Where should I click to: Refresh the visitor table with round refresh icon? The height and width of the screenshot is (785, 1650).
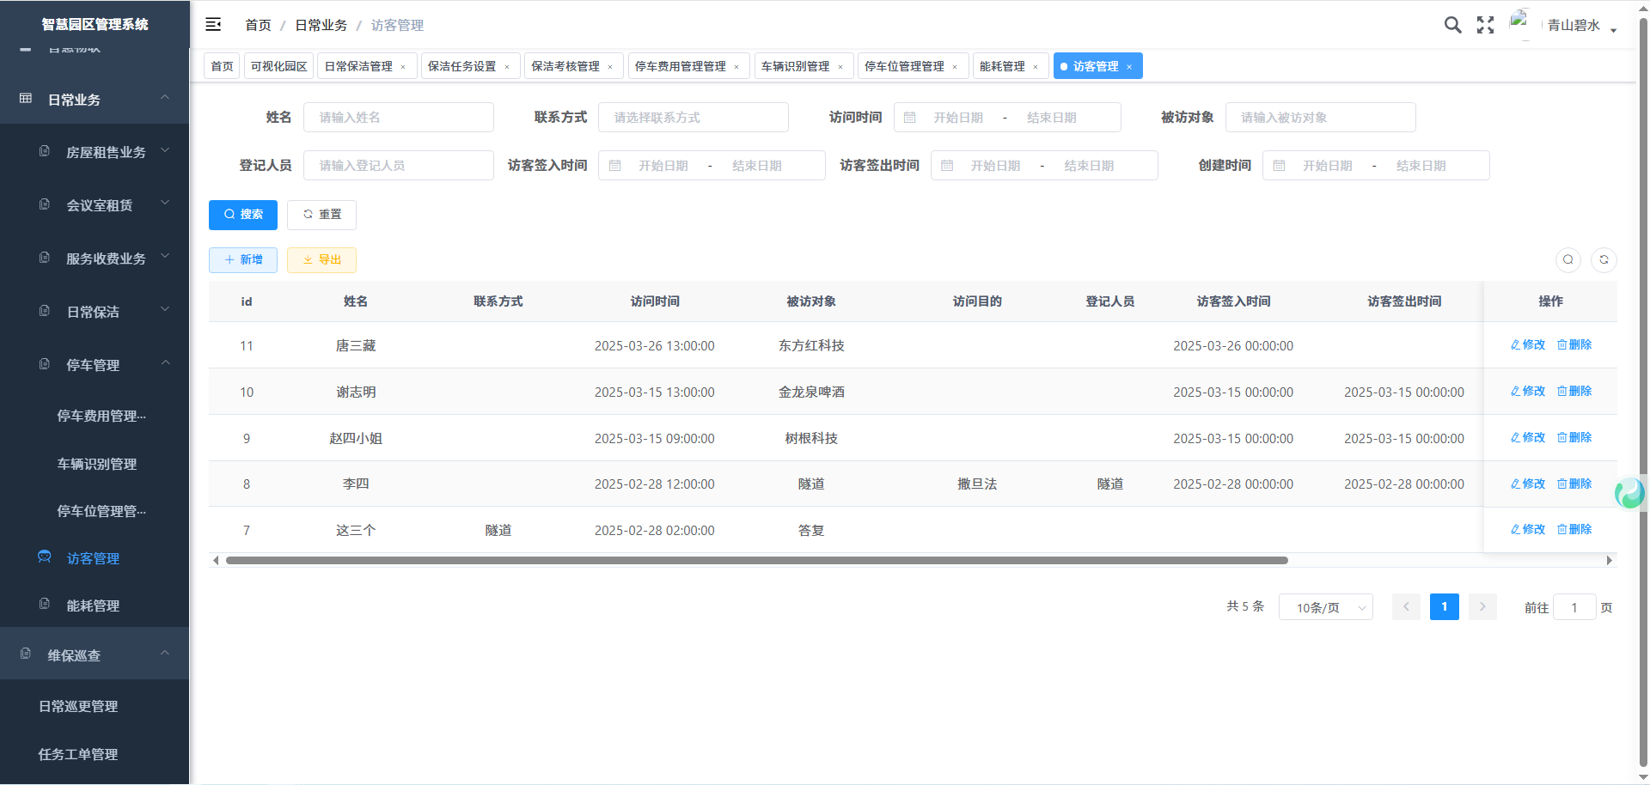[1604, 259]
